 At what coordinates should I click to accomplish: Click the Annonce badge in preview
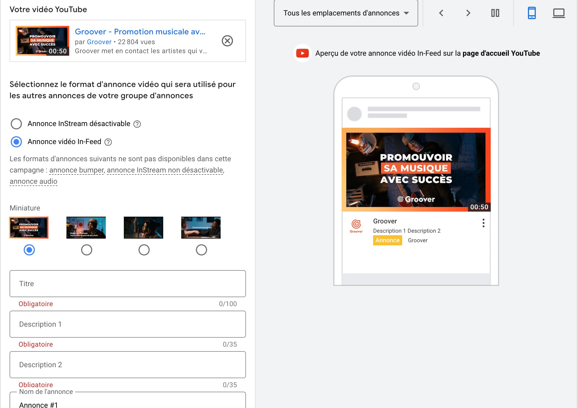point(387,240)
